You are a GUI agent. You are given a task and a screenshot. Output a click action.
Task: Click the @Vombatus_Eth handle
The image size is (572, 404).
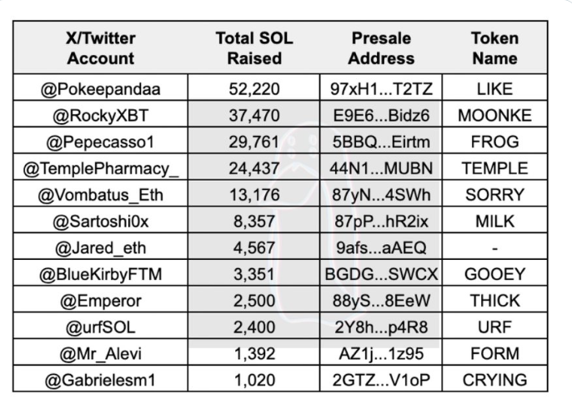pyautogui.click(x=101, y=195)
